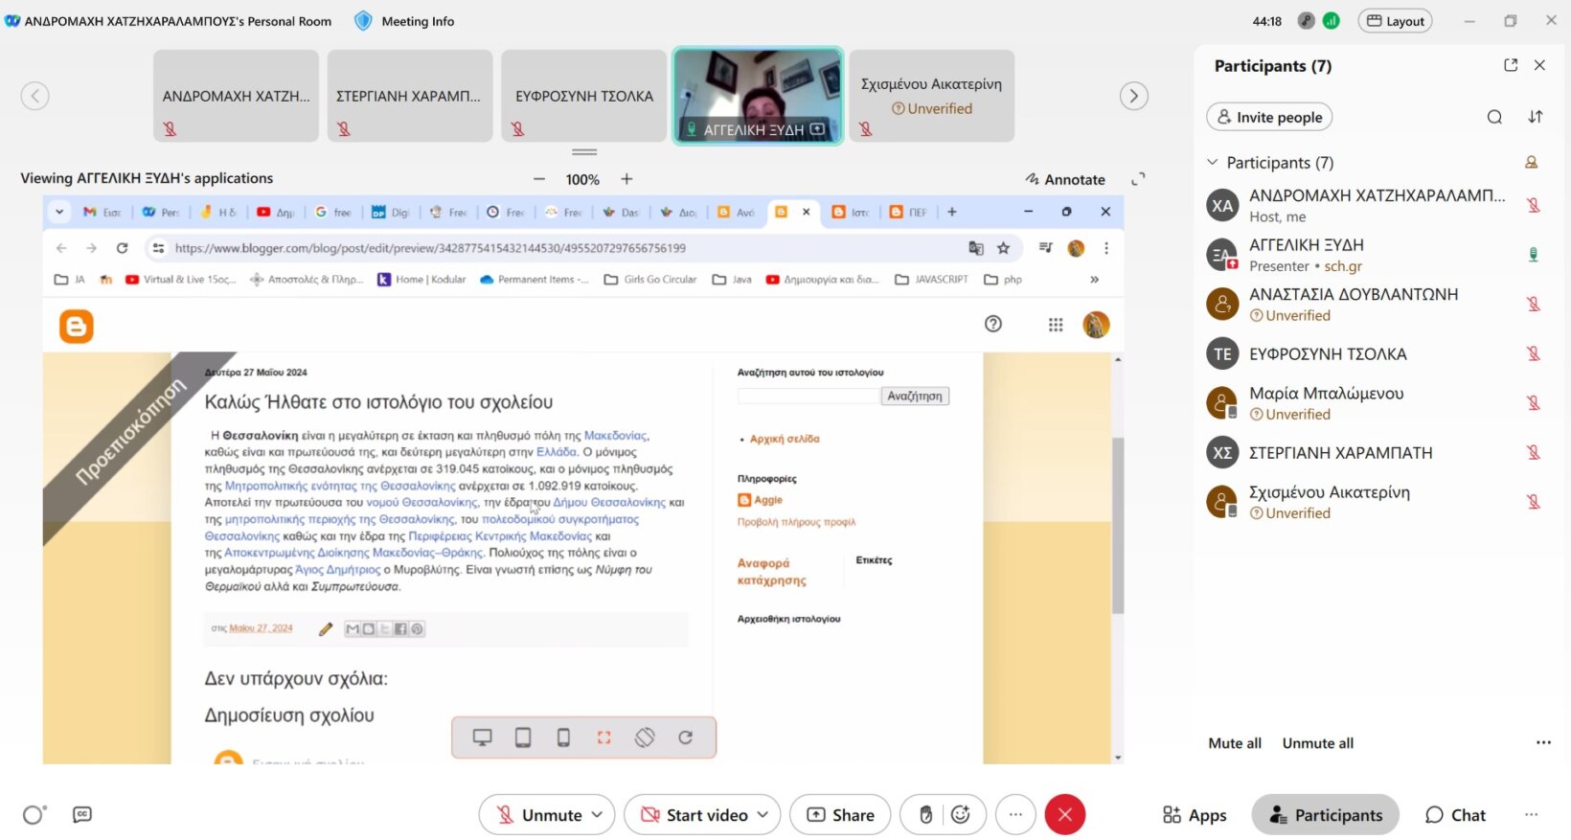Click the Invite people button

coord(1269,117)
